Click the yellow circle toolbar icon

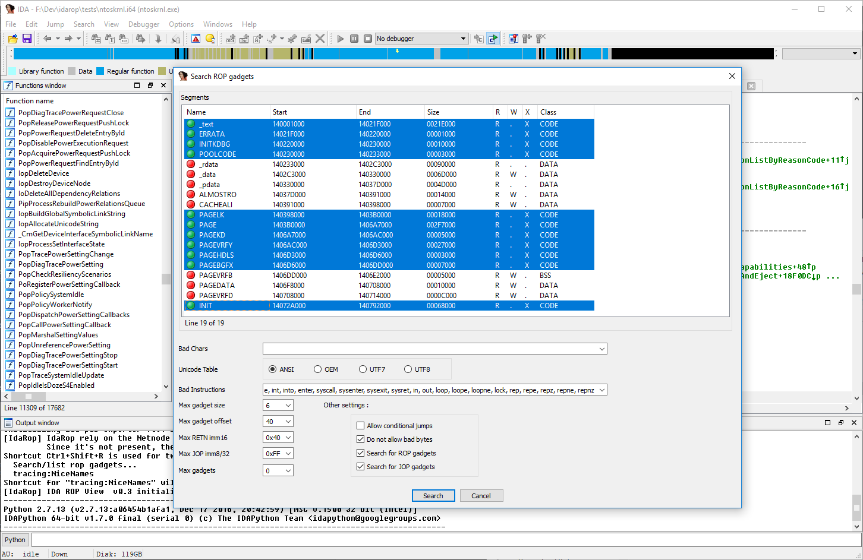[x=210, y=39]
